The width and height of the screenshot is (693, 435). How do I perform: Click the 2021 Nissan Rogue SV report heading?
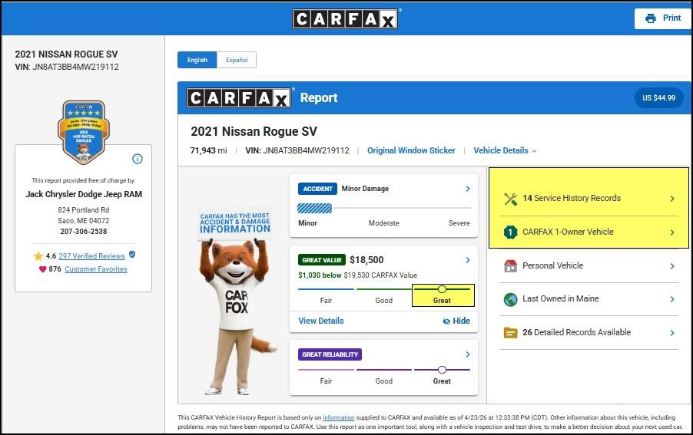tap(254, 131)
